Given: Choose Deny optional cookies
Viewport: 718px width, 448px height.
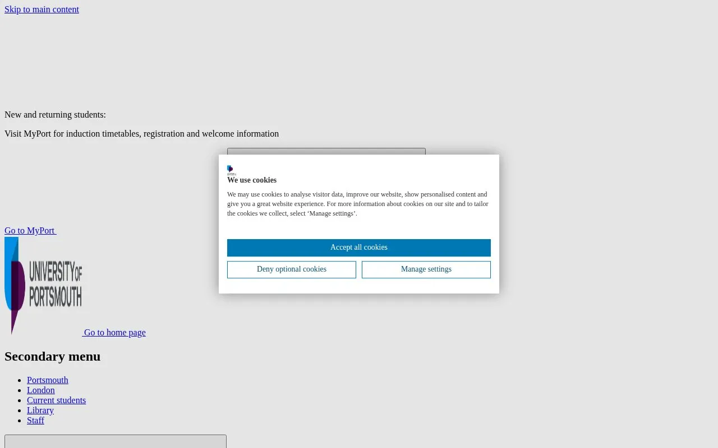Looking at the screenshot, I should coord(292,269).
